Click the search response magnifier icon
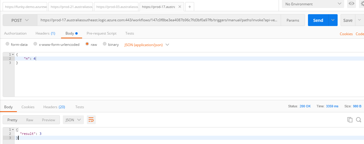364x144 pixels. coord(358,120)
